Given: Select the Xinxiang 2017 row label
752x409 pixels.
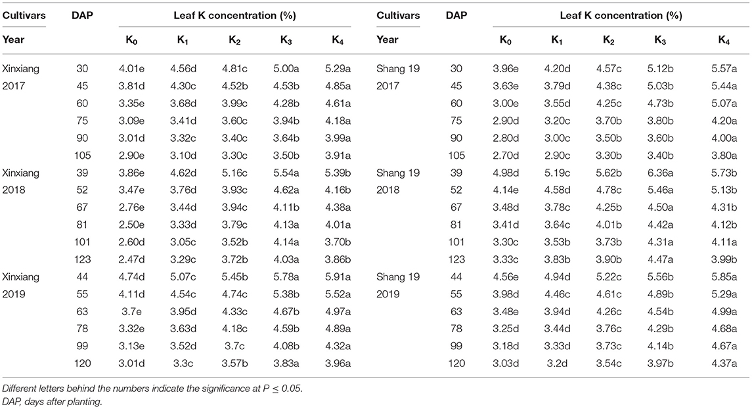Looking at the screenshot, I should tap(20, 77).
